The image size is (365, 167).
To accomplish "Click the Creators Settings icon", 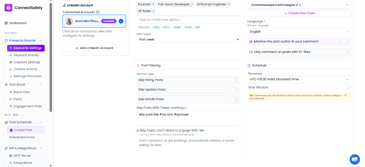I will [11, 62].
